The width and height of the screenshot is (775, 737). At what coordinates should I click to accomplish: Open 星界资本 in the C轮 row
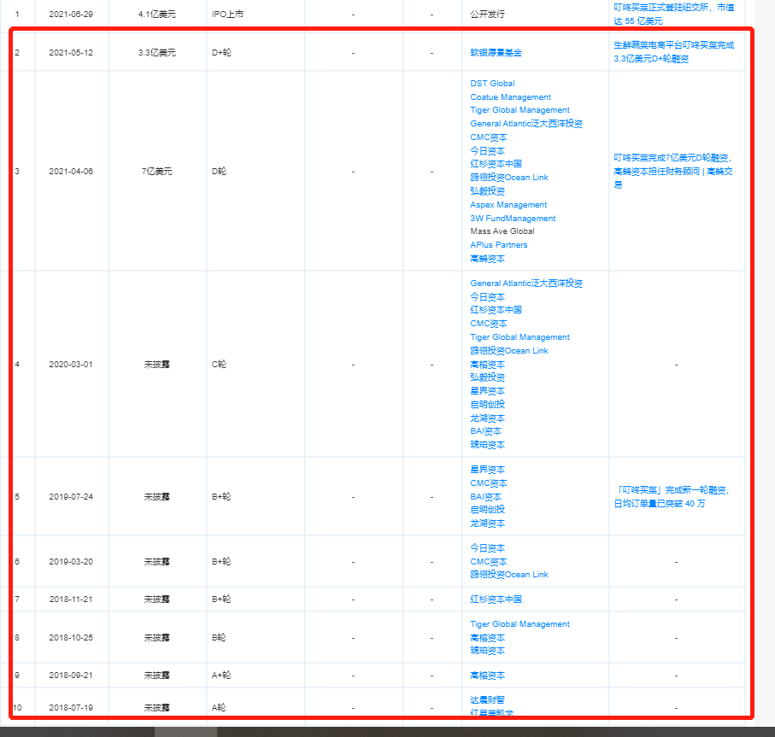coord(487,391)
